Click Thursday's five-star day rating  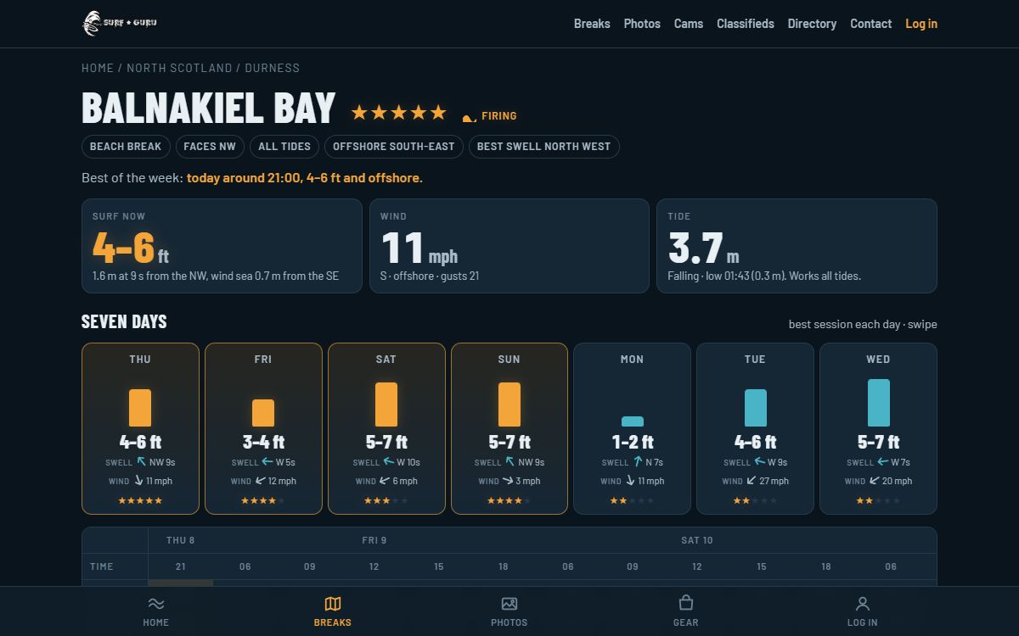coord(140,500)
